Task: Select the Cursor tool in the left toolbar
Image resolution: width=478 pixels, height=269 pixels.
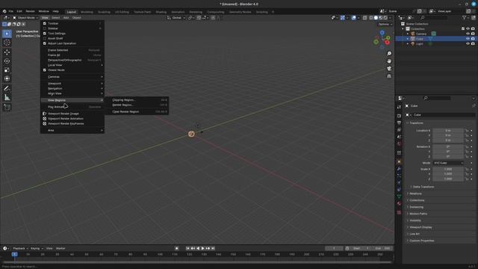Action: point(7,43)
